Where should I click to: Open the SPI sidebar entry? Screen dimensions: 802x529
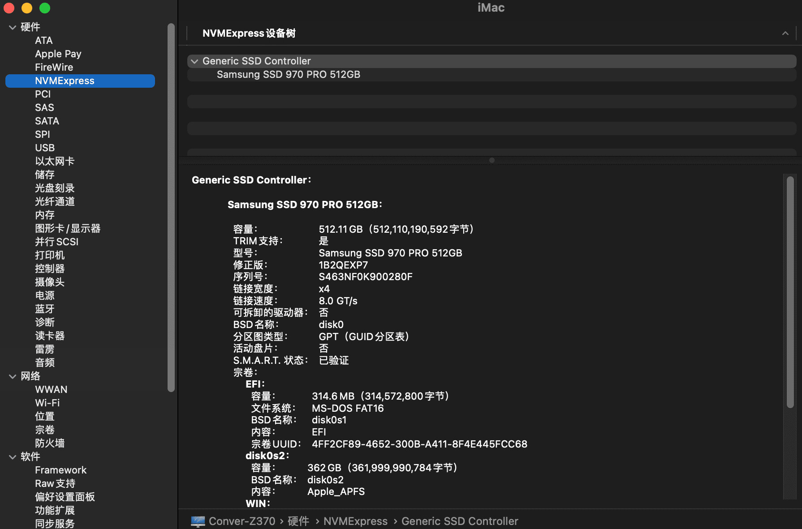[x=43, y=135]
